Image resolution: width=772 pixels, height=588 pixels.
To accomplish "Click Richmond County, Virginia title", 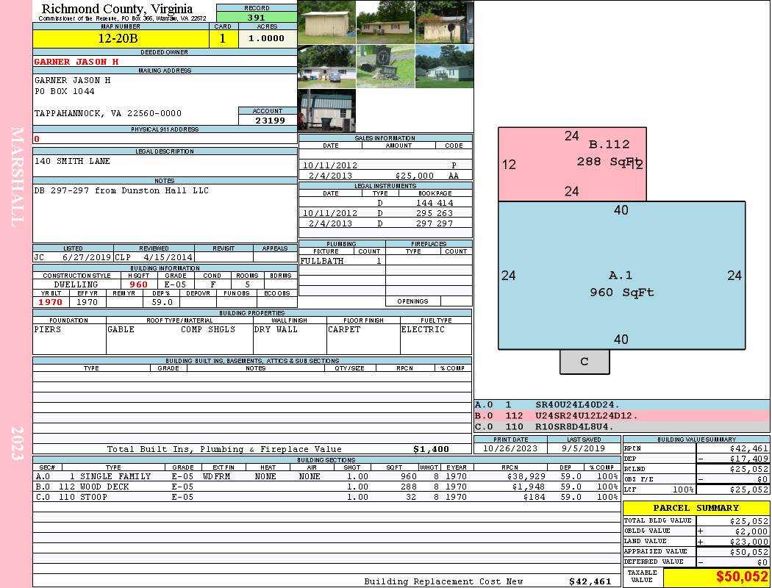I will click(x=117, y=9).
